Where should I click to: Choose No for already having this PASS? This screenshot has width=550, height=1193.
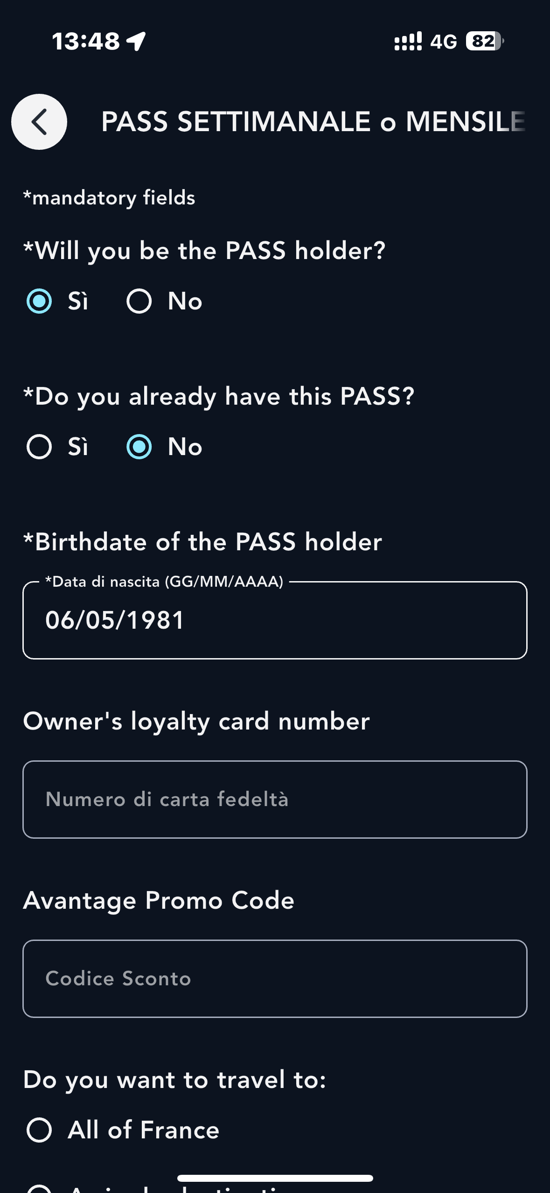pos(139,447)
